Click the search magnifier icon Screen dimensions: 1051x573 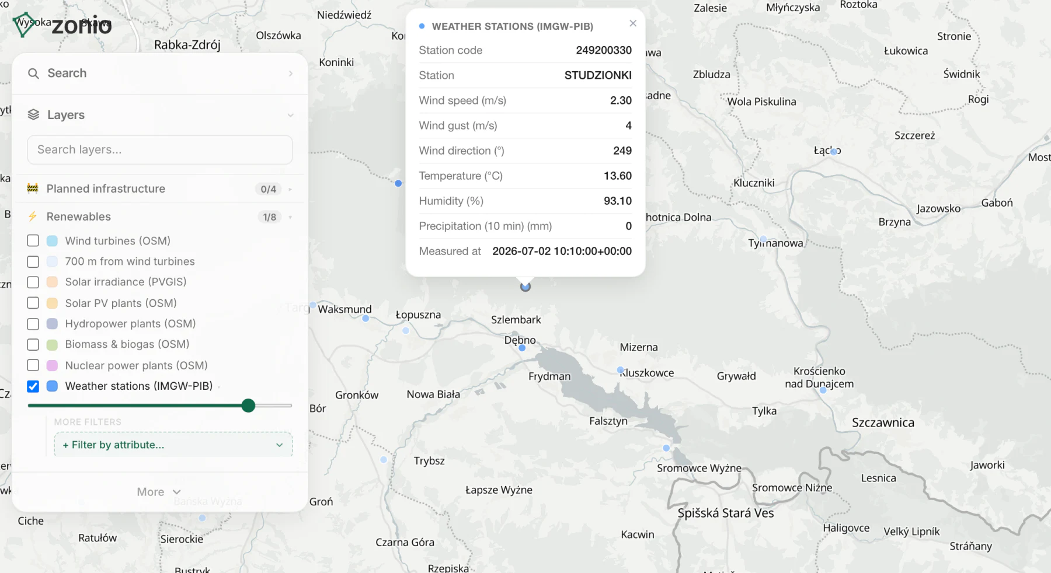(33, 74)
